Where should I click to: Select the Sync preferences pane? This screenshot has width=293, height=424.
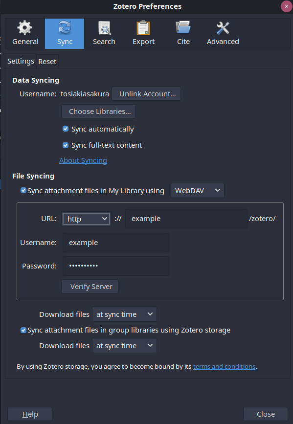click(65, 34)
